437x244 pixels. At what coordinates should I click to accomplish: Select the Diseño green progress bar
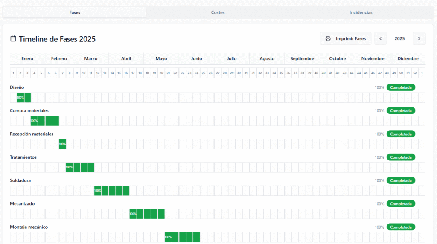(x=24, y=98)
